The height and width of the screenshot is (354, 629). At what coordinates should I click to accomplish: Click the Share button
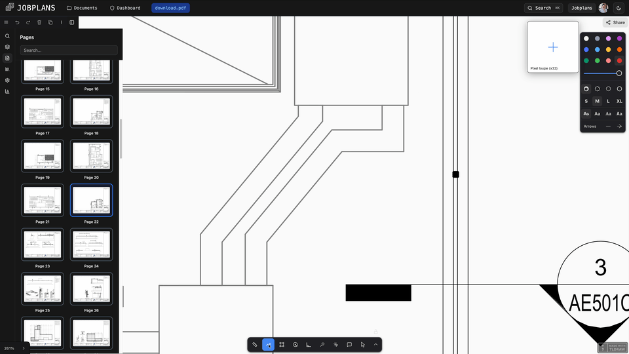pos(615,22)
